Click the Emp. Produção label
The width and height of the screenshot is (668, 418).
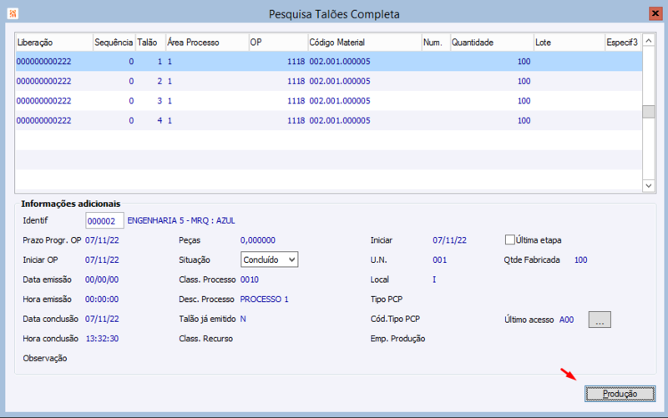[398, 339]
